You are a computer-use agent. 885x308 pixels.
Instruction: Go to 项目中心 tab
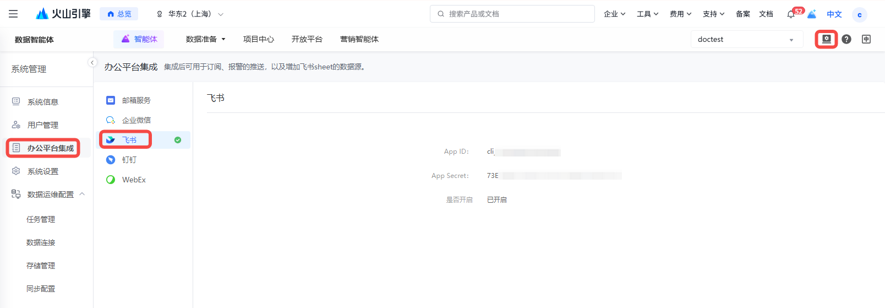click(x=259, y=39)
